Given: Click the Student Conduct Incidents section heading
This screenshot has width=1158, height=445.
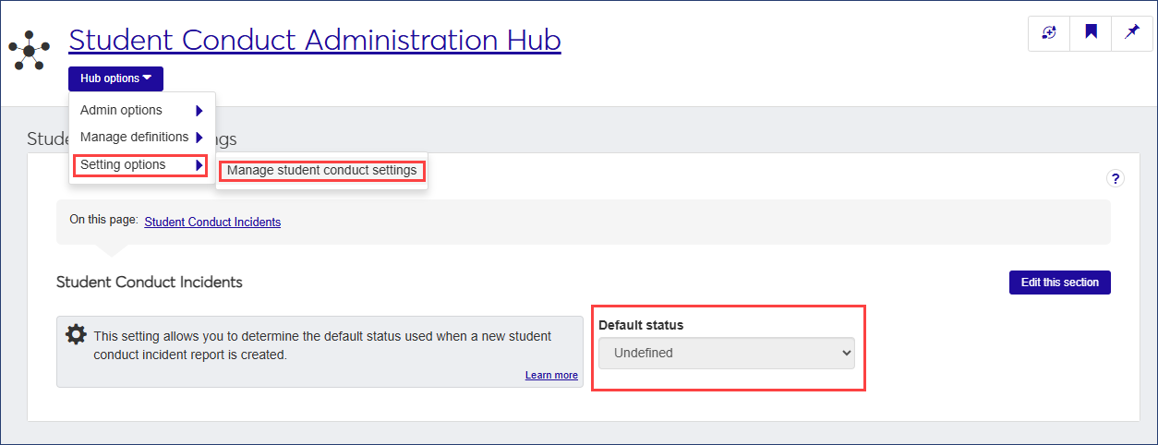Looking at the screenshot, I should pyautogui.click(x=150, y=282).
